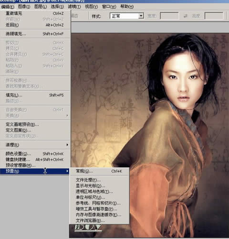Screen dimensions: 229x239
Task: Open the 样式 dropdown showing 正常
Action: (x=127, y=16)
